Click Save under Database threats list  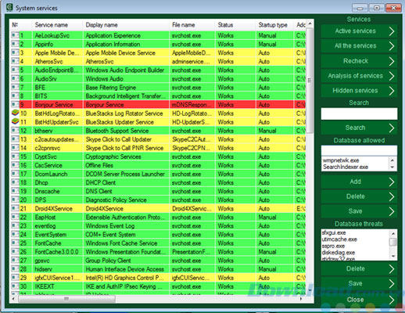click(359, 283)
